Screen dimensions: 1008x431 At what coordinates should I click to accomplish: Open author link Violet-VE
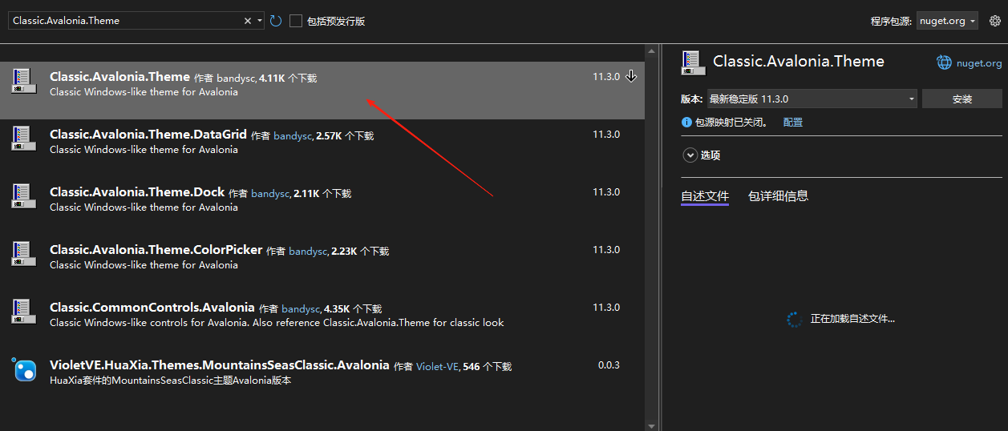[x=436, y=367]
